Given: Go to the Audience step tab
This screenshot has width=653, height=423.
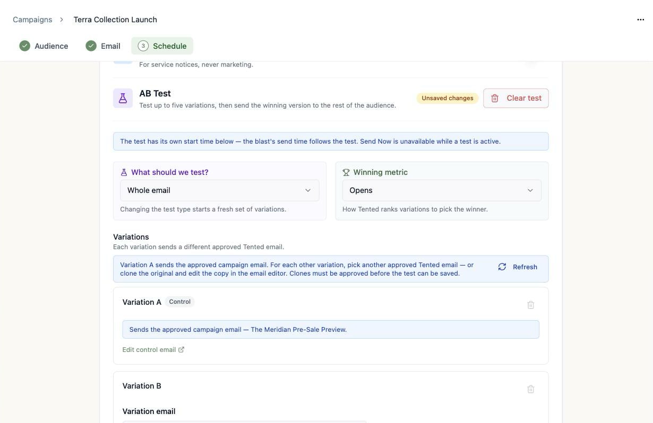Looking at the screenshot, I should click(44, 46).
